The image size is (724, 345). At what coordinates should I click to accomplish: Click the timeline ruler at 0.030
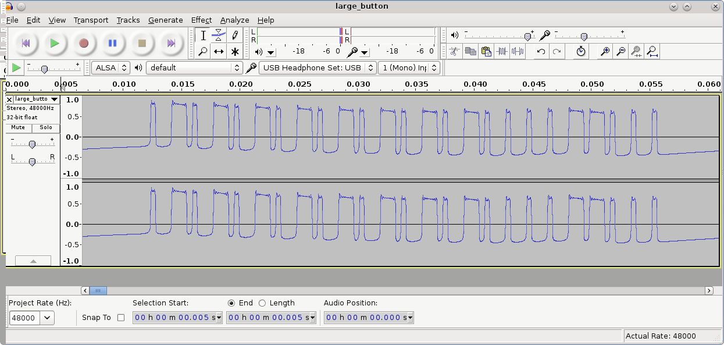point(358,84)
